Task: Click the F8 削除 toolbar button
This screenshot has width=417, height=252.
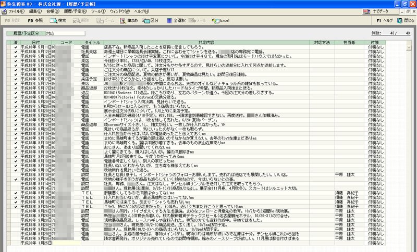Action: pos(12,20)
